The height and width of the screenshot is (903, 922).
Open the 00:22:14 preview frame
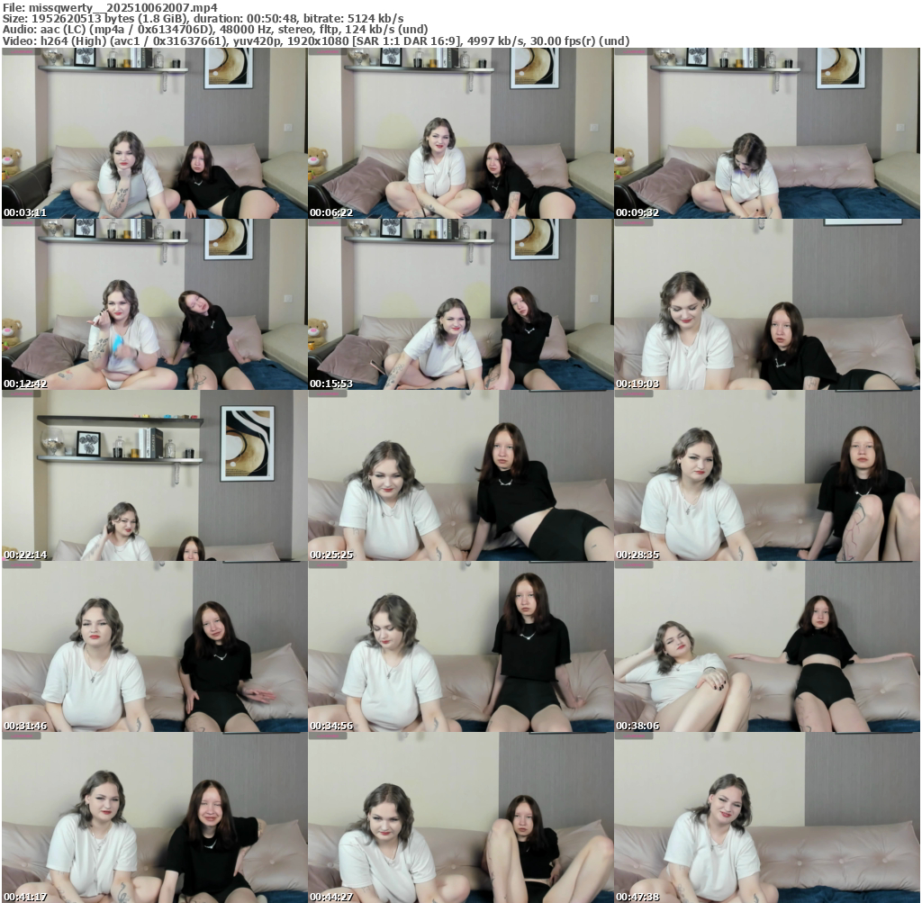tap(154, 475)
